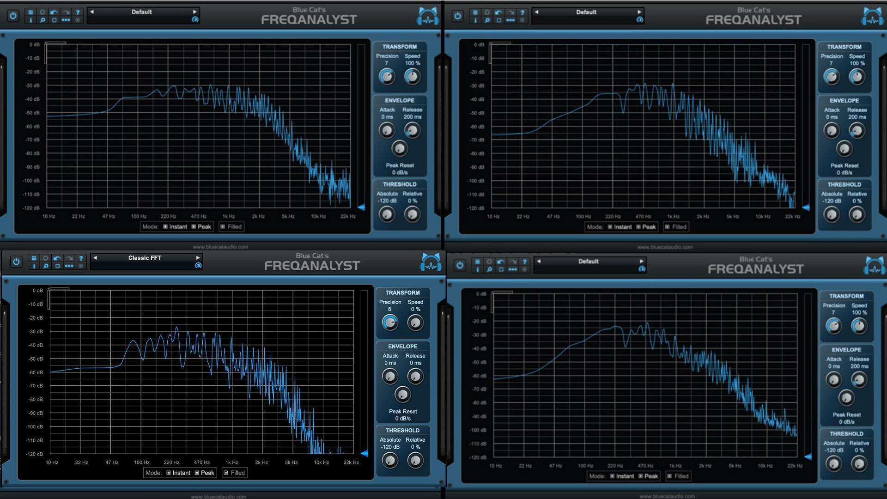887x499 pixels.
Task: Toggle Peak mode checkbox in Classic FFT instance
Action: [x=197, y=473]
